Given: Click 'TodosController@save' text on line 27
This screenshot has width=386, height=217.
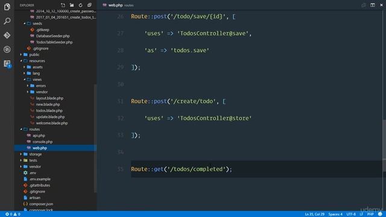Looking at the screenshot, I should coord(213,34).
